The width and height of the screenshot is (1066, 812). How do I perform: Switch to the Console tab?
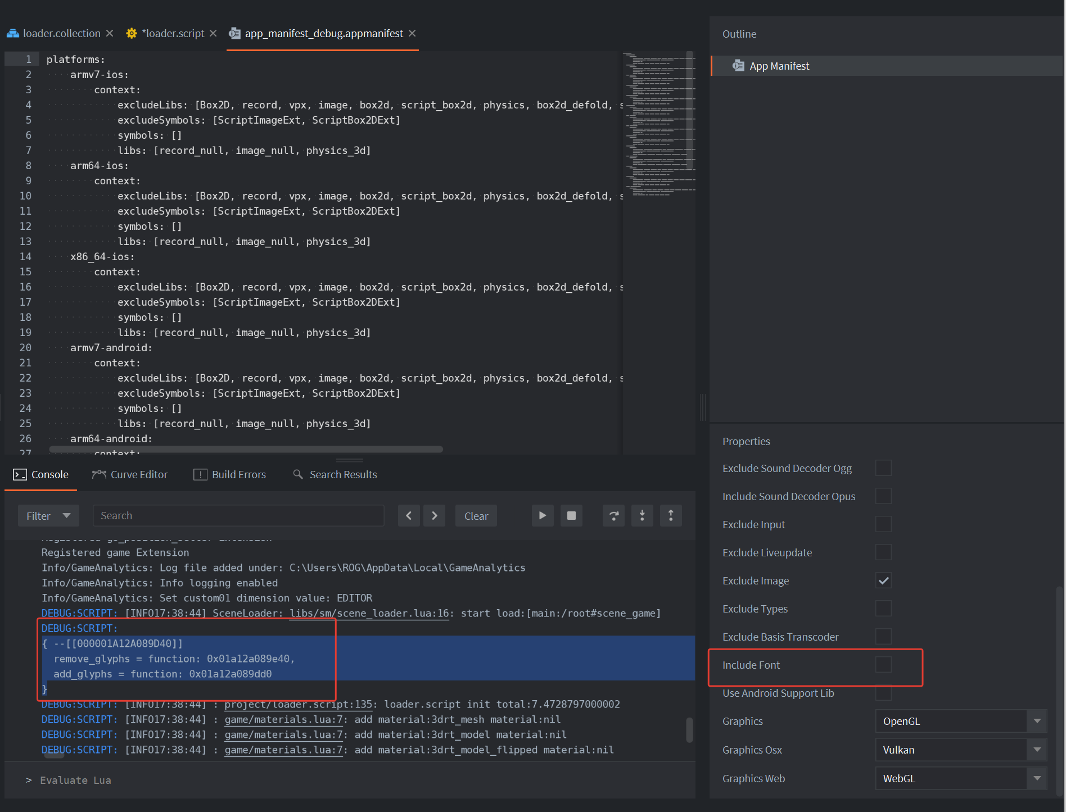coord(40,474)
